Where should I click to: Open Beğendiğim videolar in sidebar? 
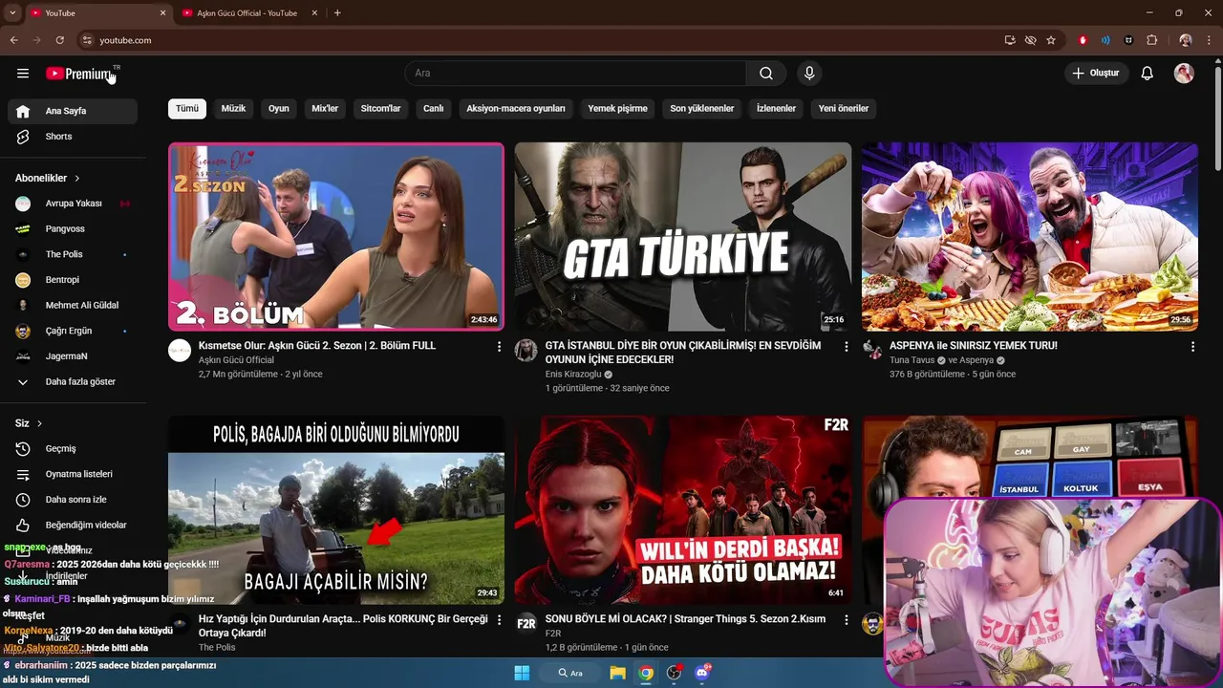coord(73,526)
